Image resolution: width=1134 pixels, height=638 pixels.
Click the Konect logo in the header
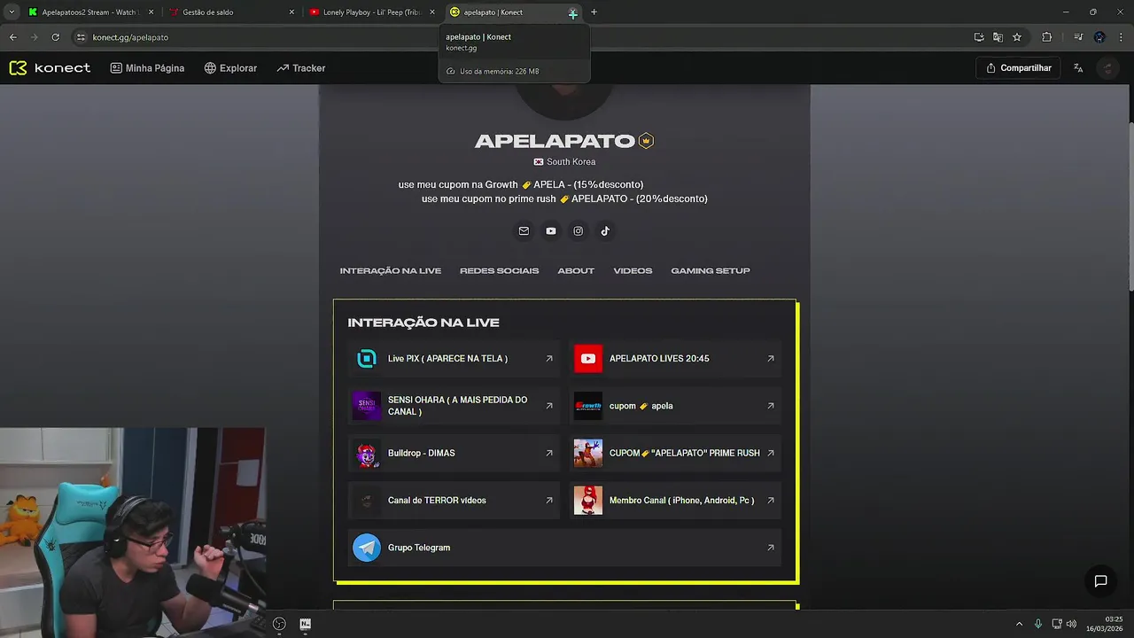point(50,68)
